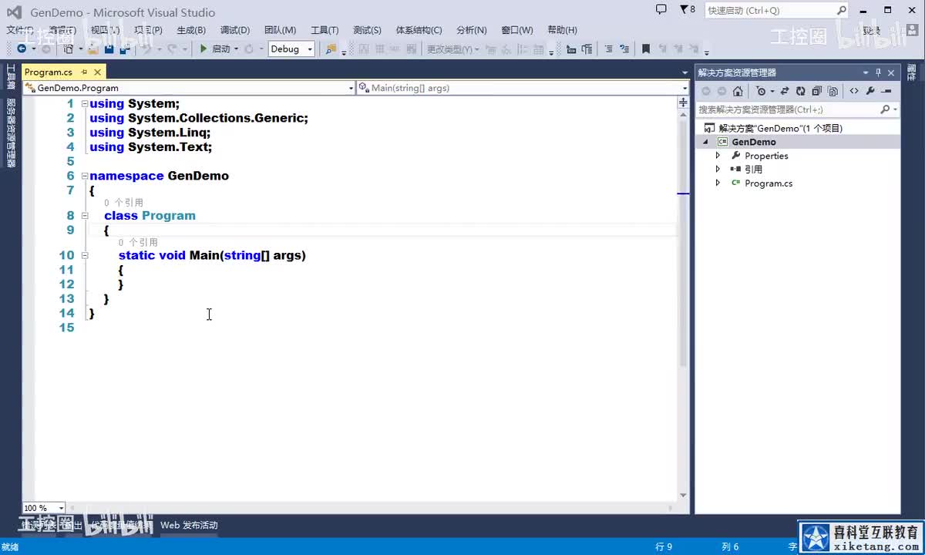Image resolution: width=925 pixels, height=555 pixels.
Task: Click the collapse all icon in Solution Explorer
Action: click(816, 91)
